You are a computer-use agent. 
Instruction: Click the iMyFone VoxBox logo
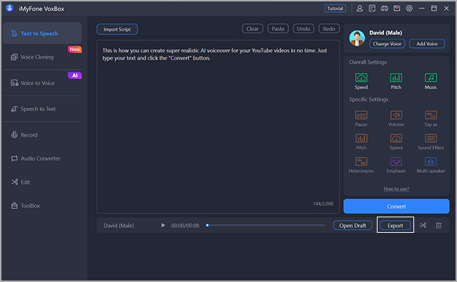(x=9, y=8)
